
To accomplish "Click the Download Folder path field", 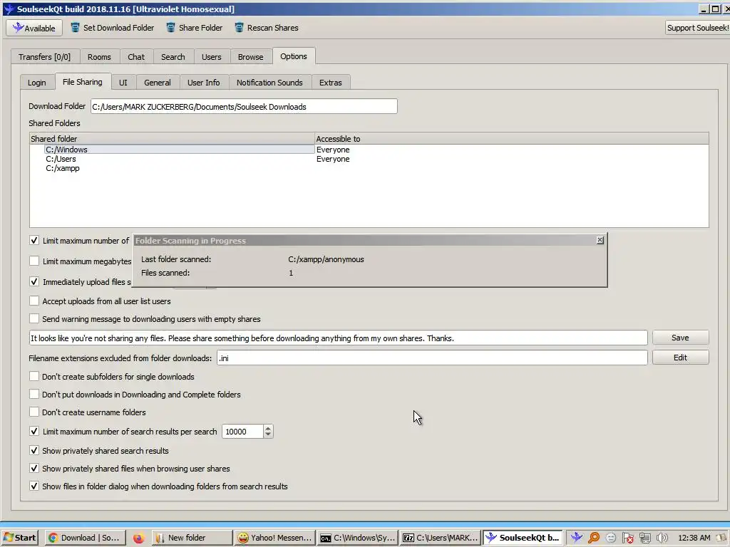I will point(244,107).
